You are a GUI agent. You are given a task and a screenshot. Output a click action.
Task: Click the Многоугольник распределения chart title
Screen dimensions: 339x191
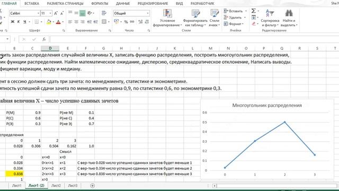pyautogui.click(x=267, y=106)
